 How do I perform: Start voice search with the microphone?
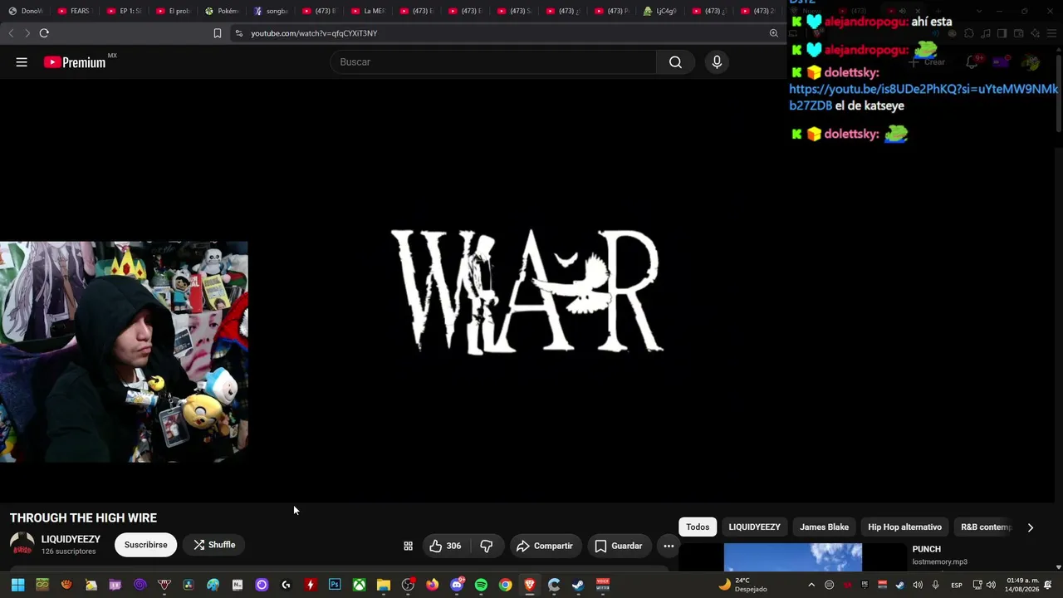717,62
